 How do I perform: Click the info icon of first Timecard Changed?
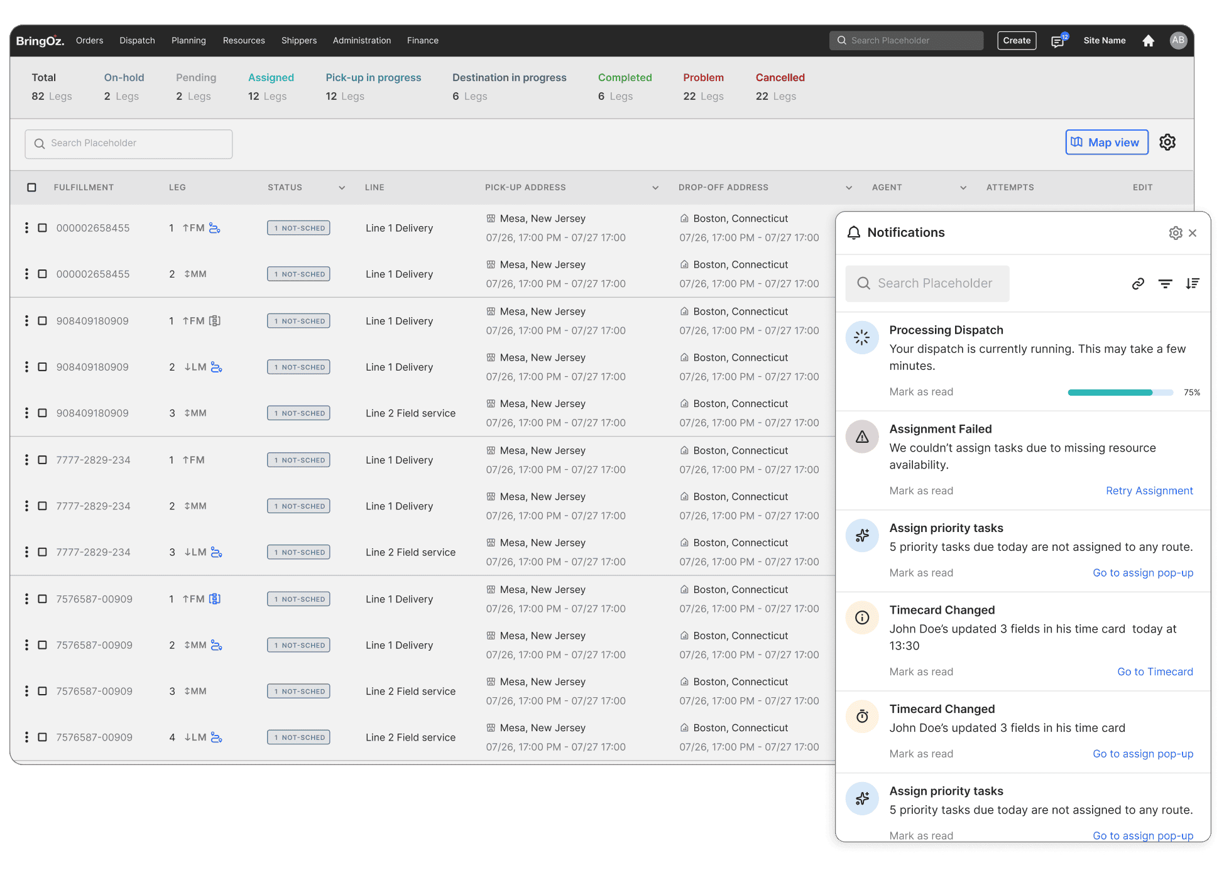pyautogui.click(x=862, y=617)
